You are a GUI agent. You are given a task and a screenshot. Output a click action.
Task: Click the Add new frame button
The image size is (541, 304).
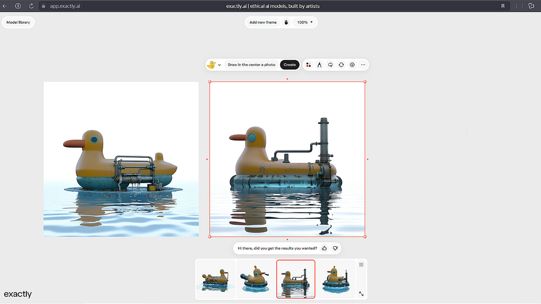pyautogui.click(x=263, y=22)
